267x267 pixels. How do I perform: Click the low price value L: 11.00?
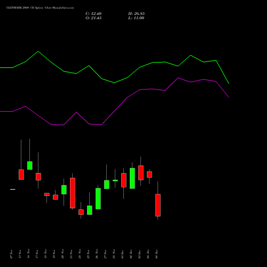[136, 18]
